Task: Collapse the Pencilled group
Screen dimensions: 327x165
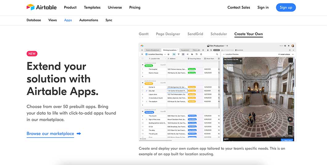Action: tap(143, 83)
